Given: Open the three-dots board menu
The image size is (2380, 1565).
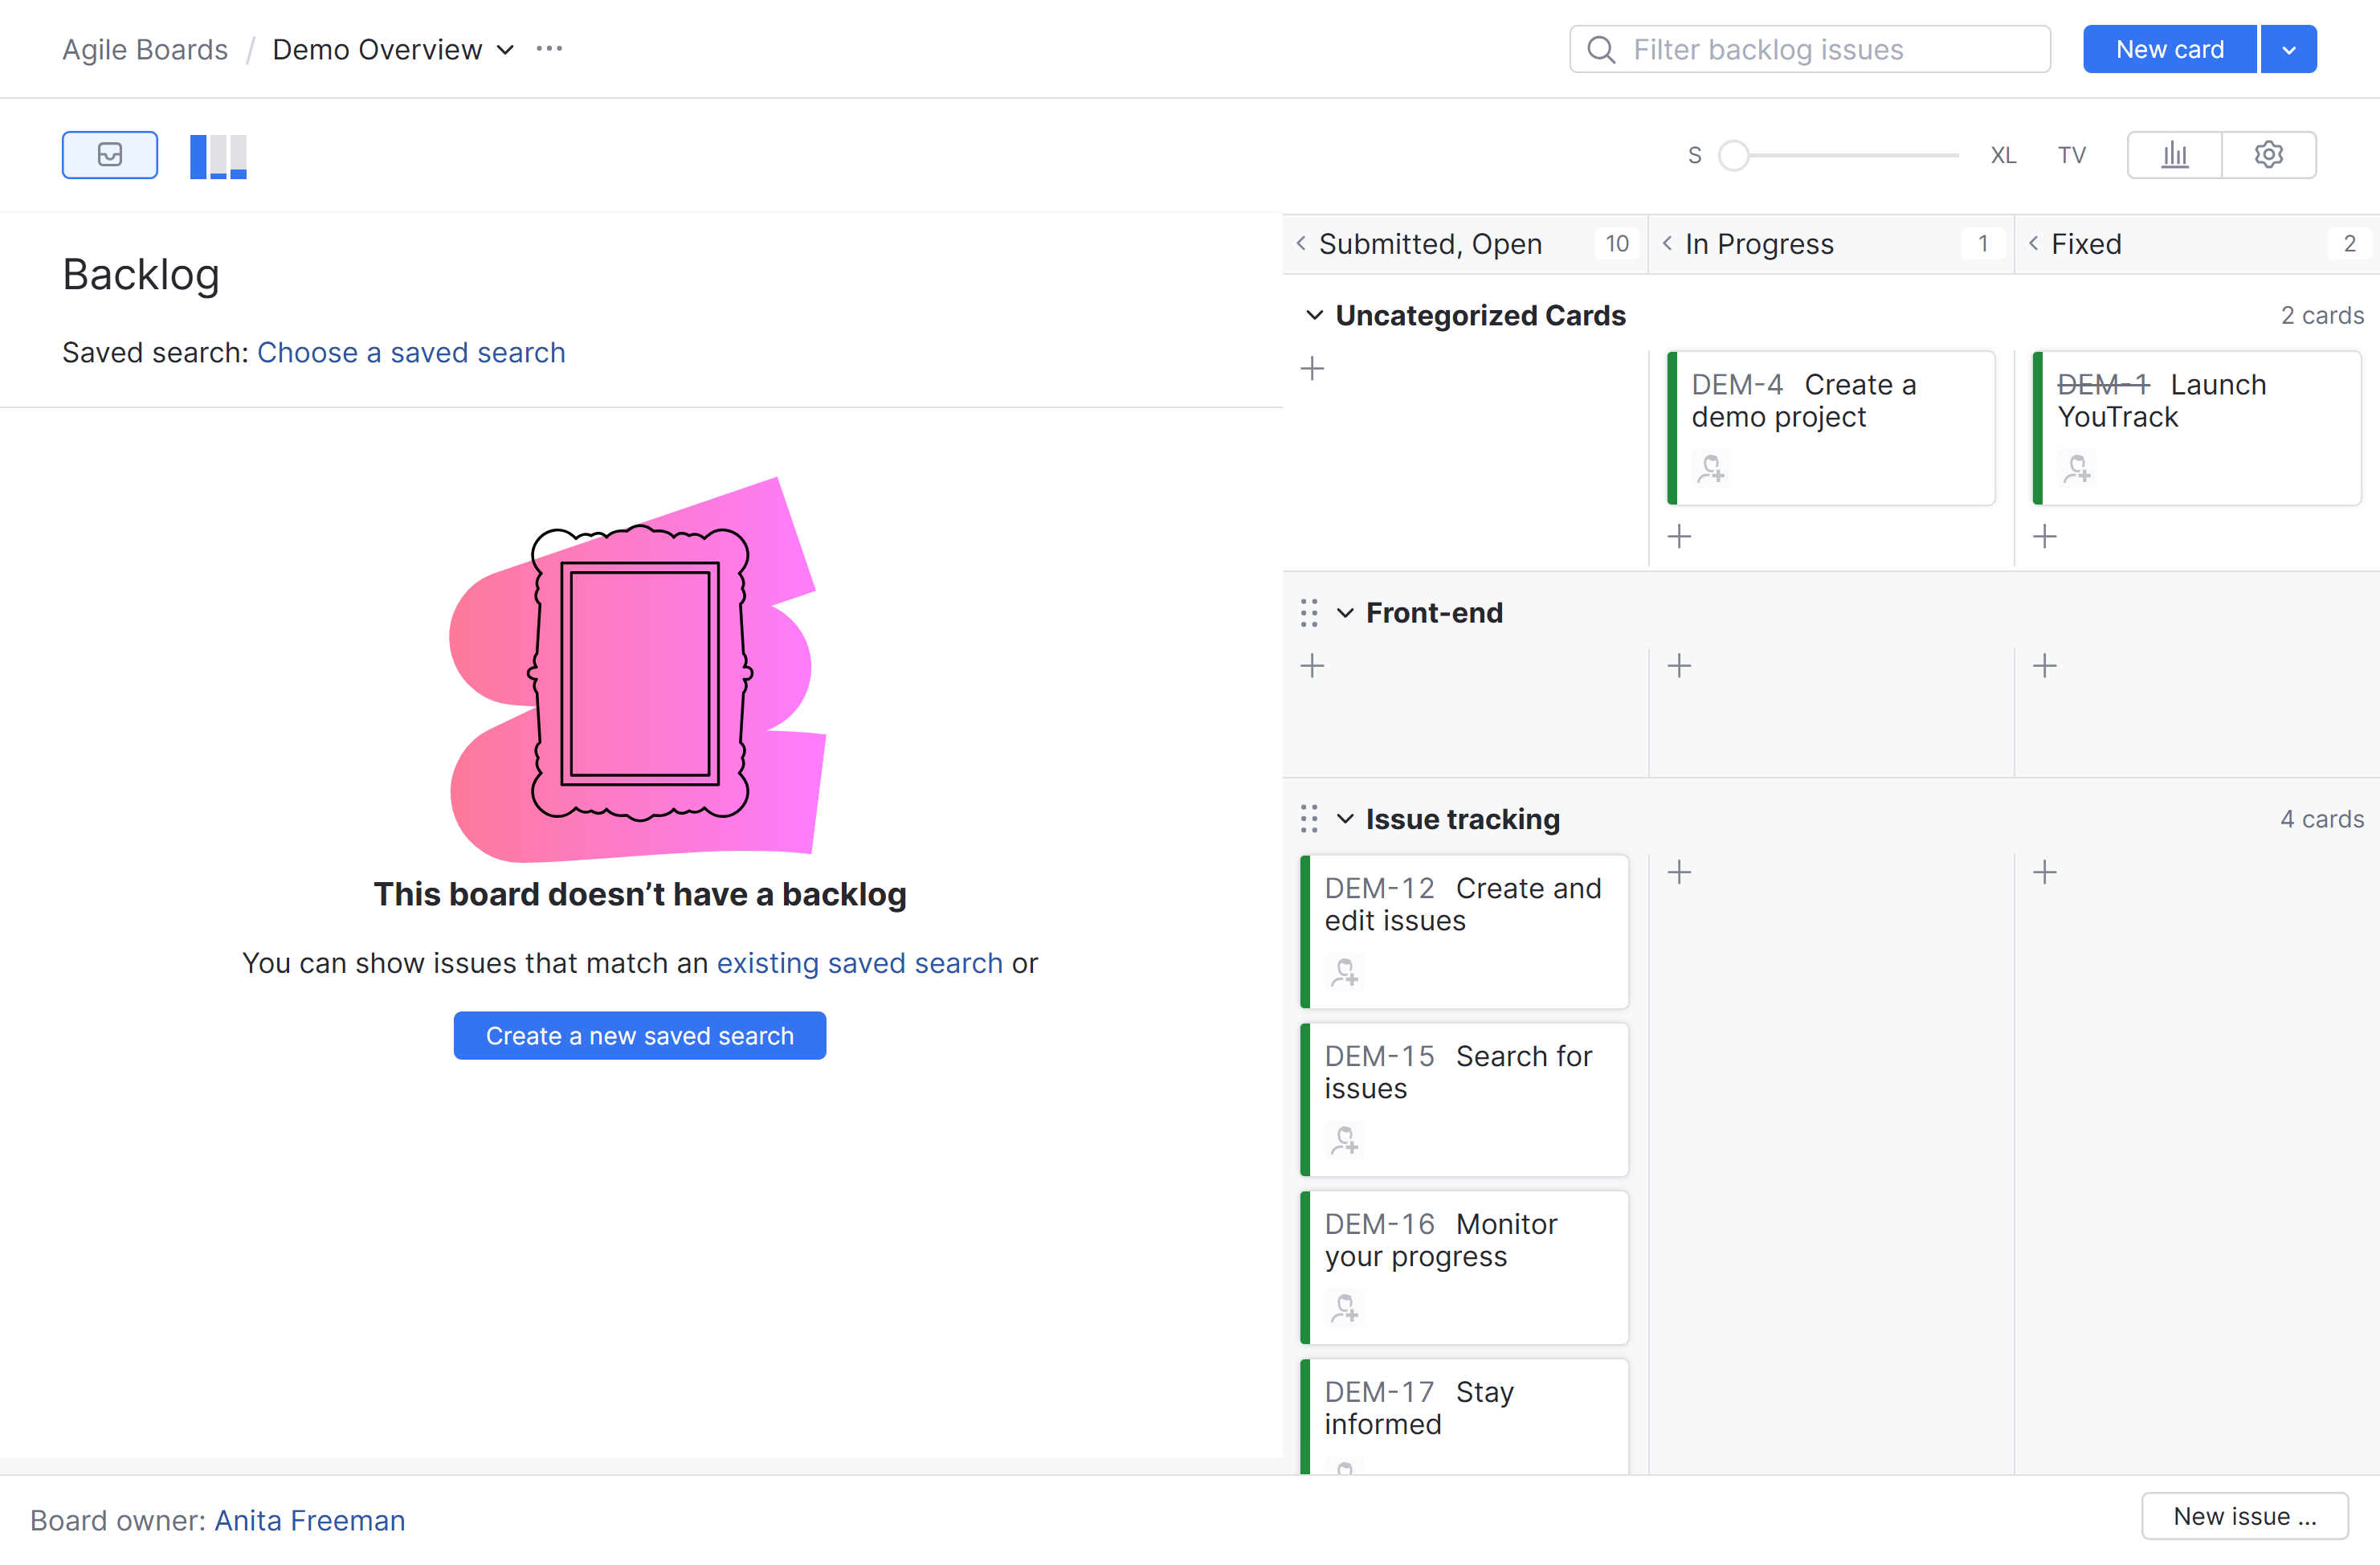Looking at the screenshot, I should click(549, 49).
